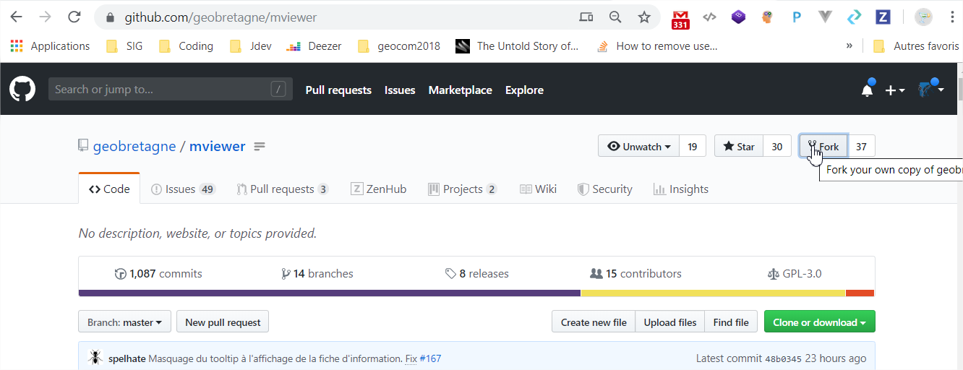Click the cast/media device icon in address bar
Screen dimensions: 963x370
586,17
